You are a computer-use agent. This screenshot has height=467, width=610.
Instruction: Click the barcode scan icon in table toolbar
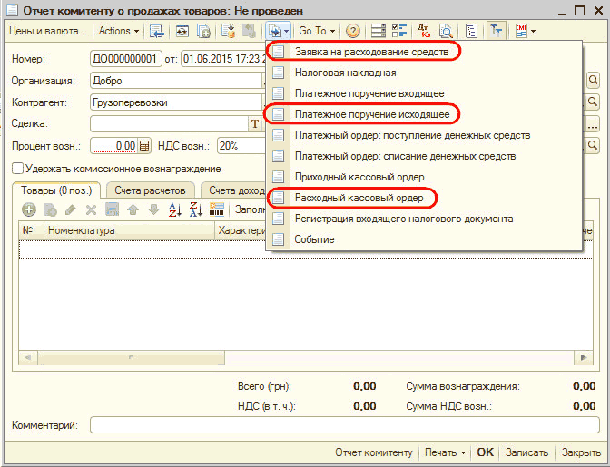217,209
